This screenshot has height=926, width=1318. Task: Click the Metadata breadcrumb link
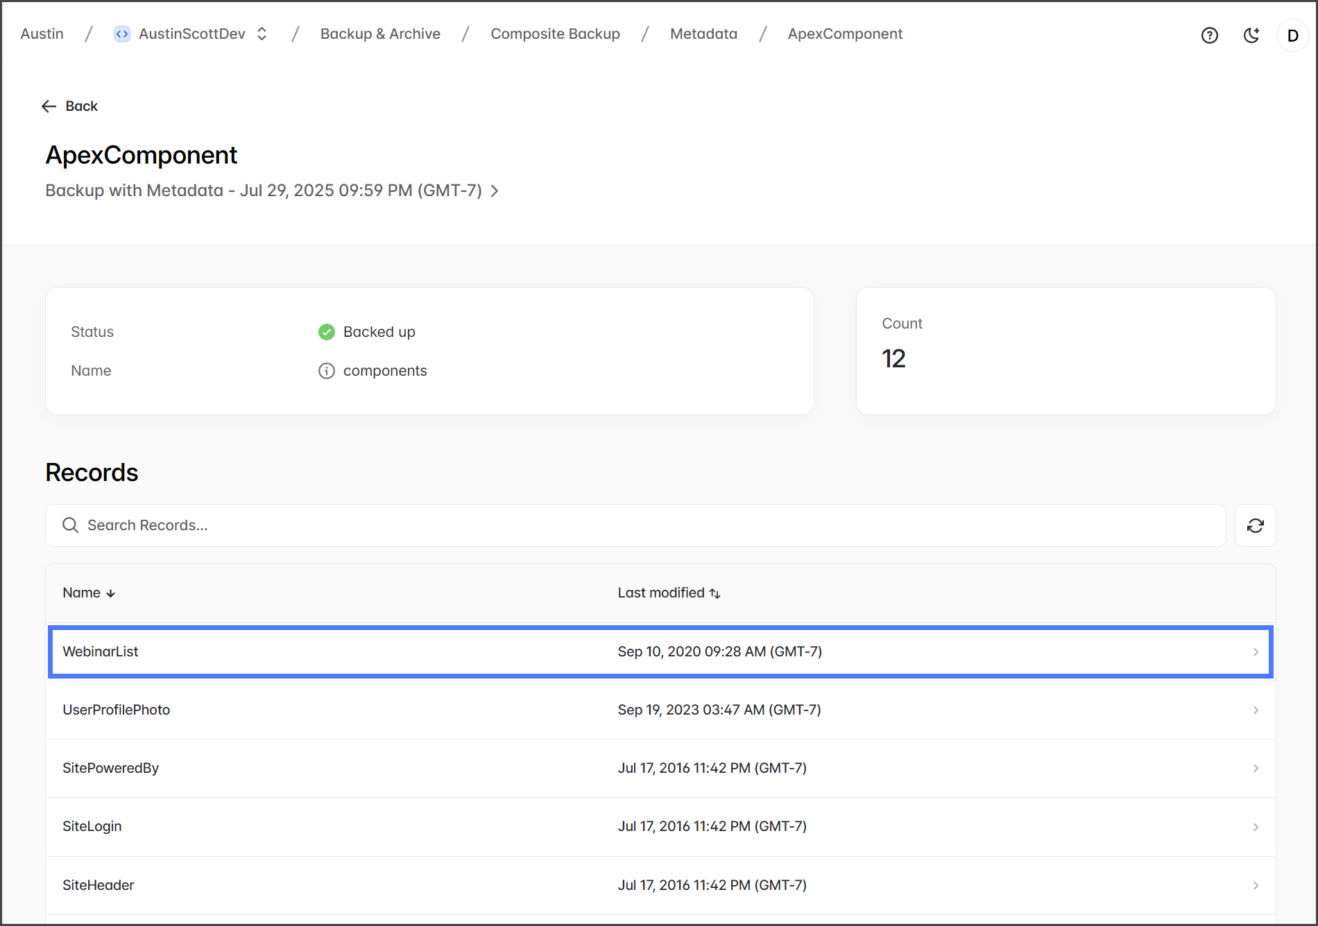pos(703,34)
